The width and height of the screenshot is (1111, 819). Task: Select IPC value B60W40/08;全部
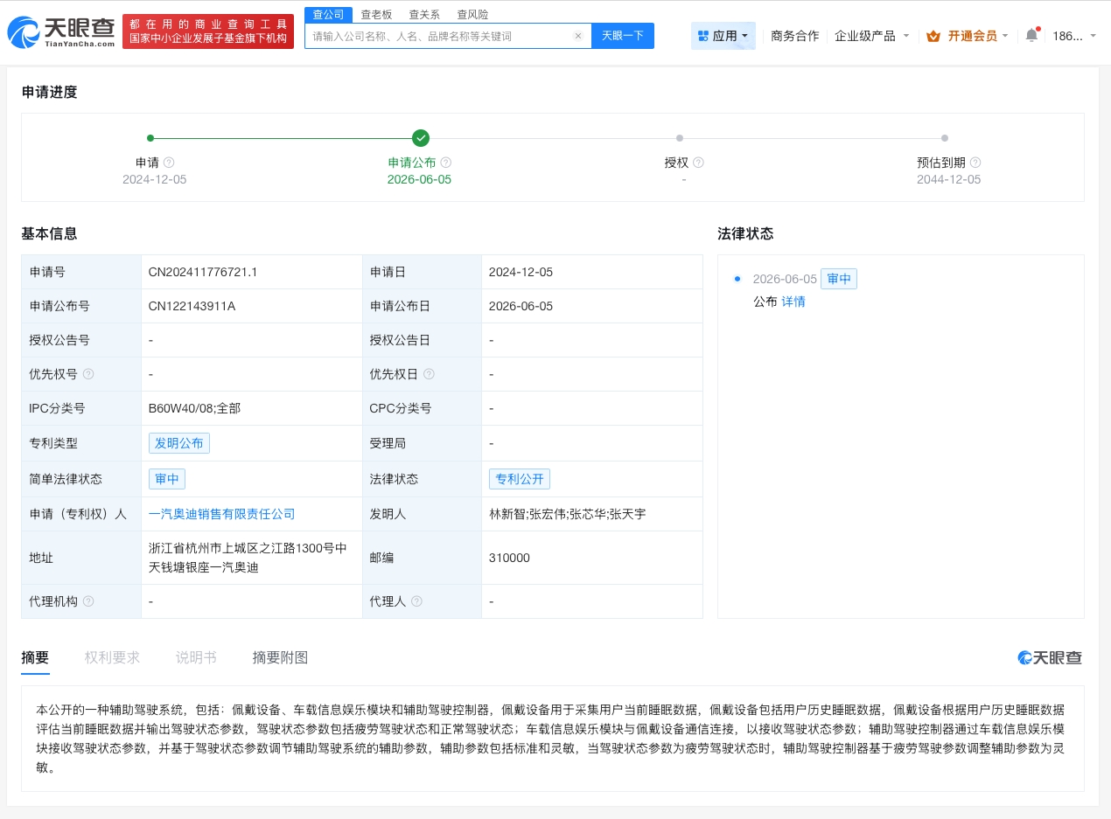[194, 408]
